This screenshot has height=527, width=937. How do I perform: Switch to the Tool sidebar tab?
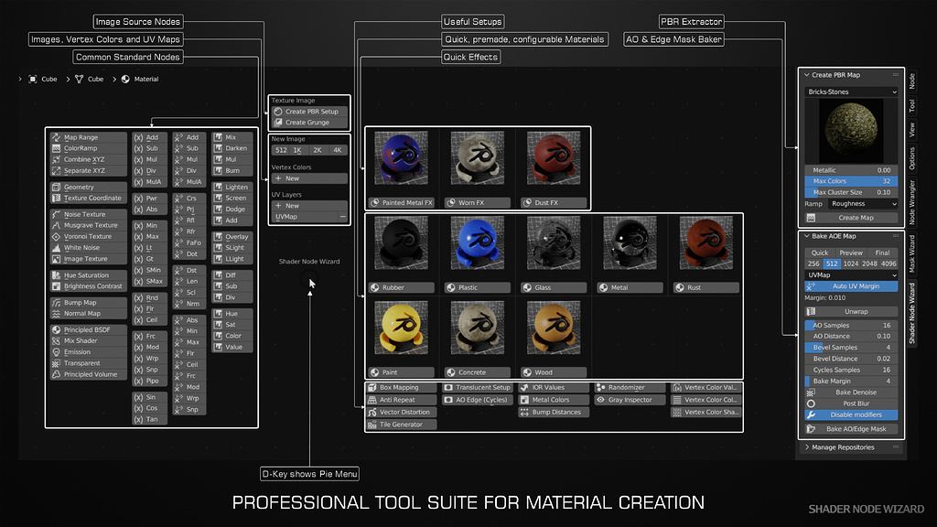(912, 106)
